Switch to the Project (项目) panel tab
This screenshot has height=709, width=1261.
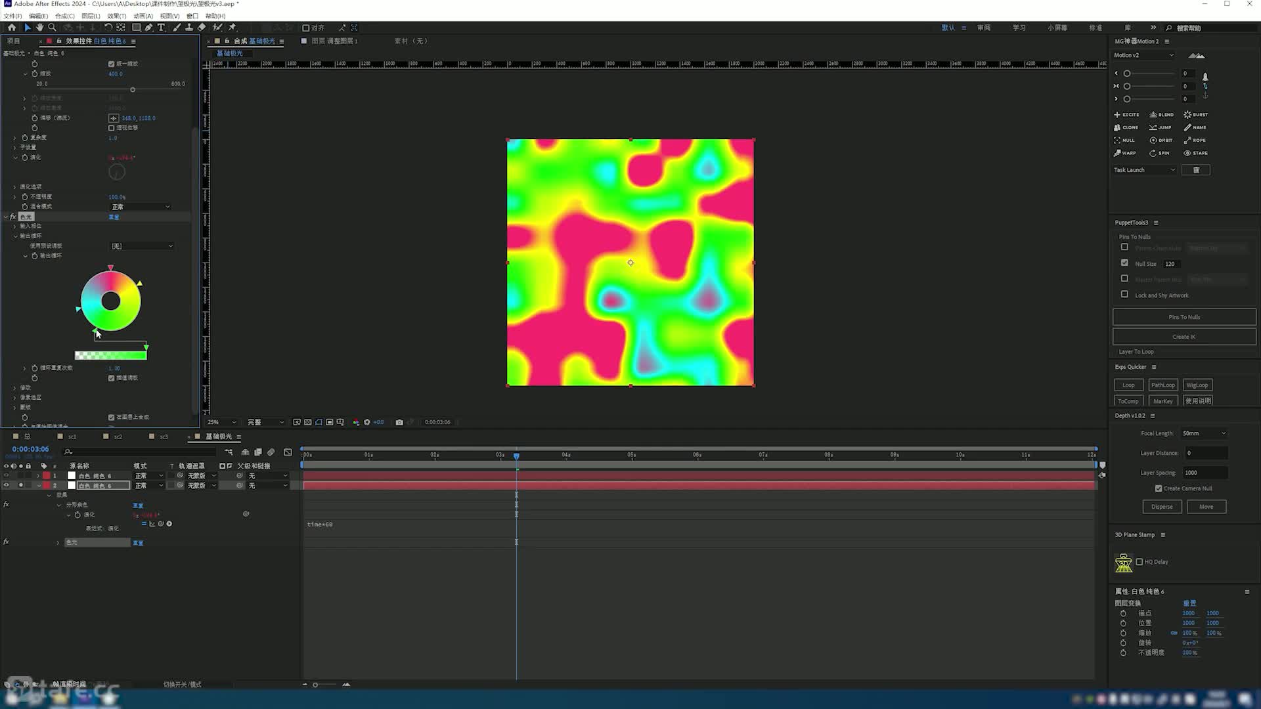click(13, 41)
